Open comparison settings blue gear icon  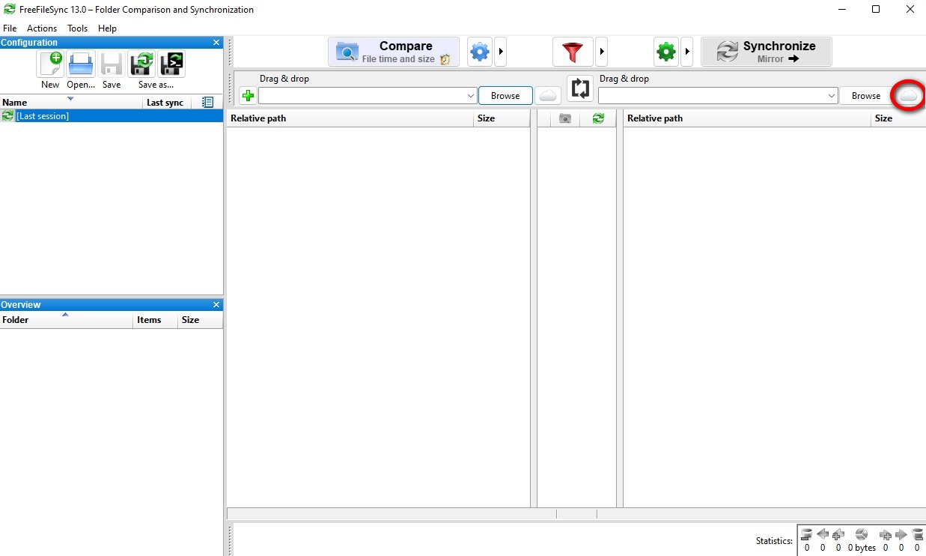(479, 52)
